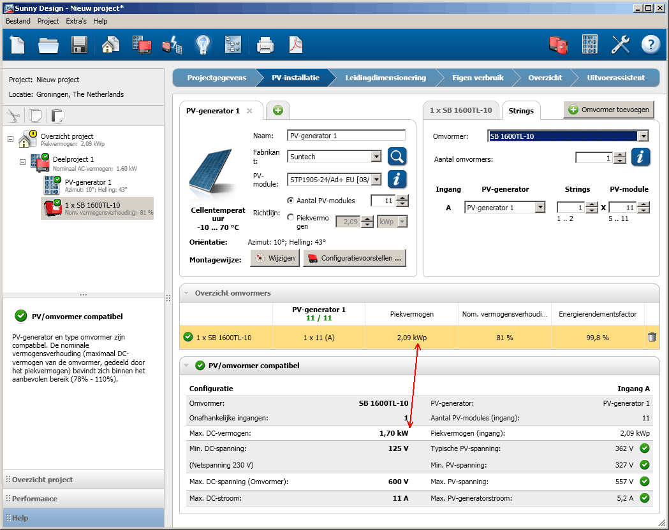Viewport: 669px width, 530px height.
Task: Show inverter info next to Aantal omvormers
Action: tap(640, 157)
